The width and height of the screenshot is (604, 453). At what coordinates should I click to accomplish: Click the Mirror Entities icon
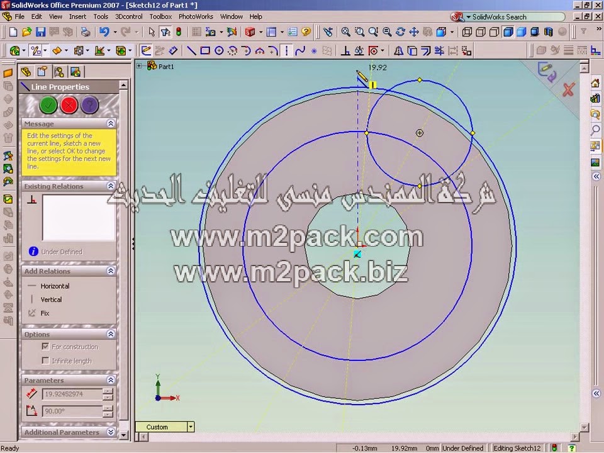pyautogui.click(x=398, y=50)
